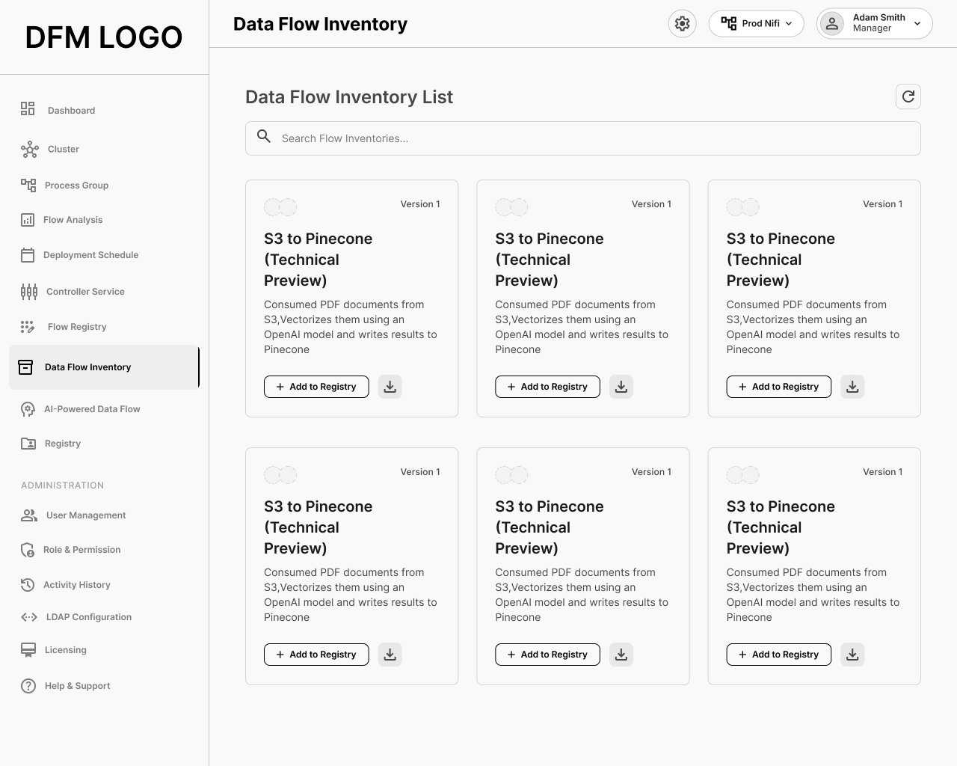
Task: Open Licensing from the sidebar
Action: tap(65, 650)
